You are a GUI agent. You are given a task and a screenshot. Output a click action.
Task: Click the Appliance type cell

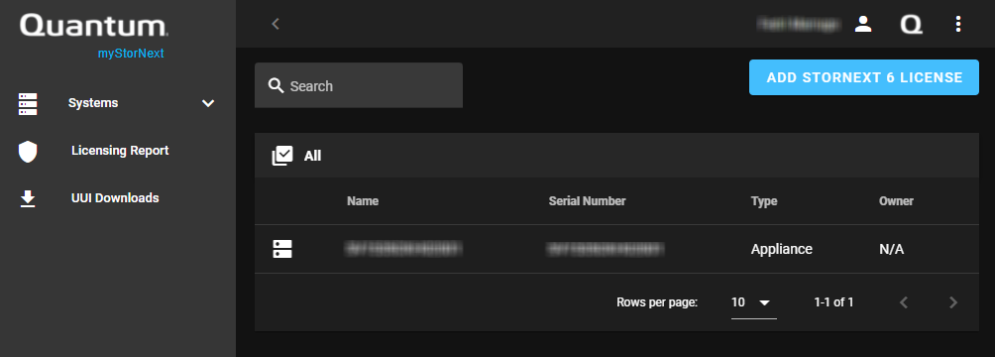point(782,249)
